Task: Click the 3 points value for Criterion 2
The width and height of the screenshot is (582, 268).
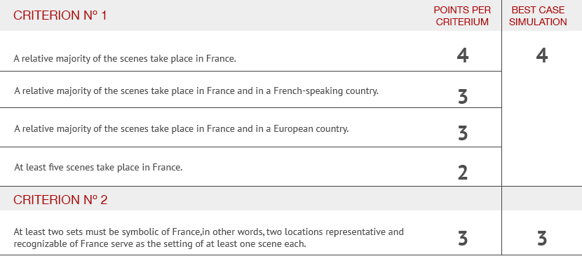Action: [x=463, y=239]
